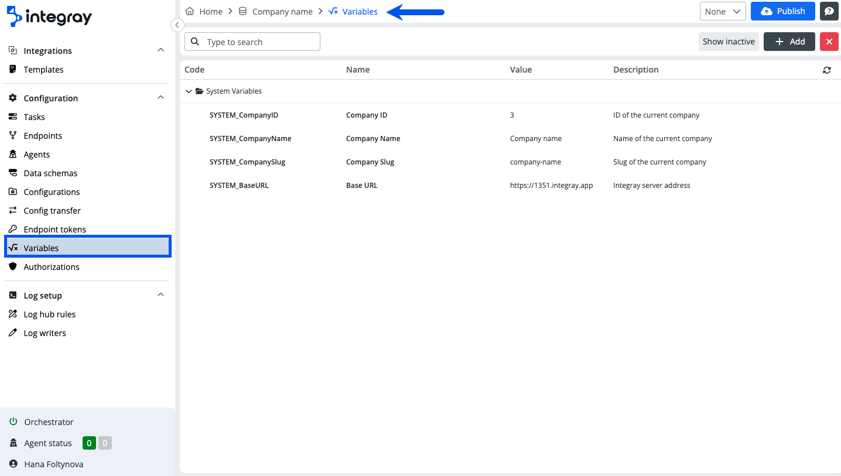Collapse the System Variables group
841x476 pixels.
coord(189,91)
